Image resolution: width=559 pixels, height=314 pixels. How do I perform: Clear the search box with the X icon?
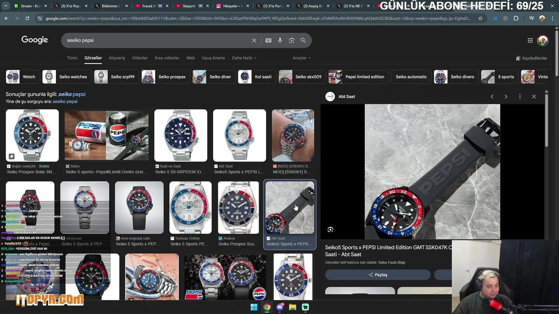254,40
